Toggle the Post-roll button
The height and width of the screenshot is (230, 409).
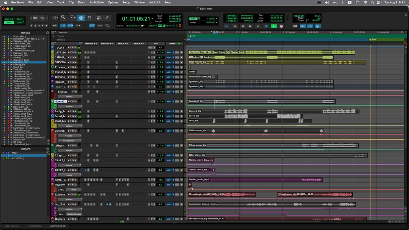click(x=232, y=18)
